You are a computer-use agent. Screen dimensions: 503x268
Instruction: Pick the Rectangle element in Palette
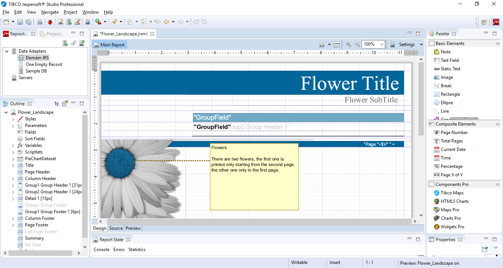point(446,94)
